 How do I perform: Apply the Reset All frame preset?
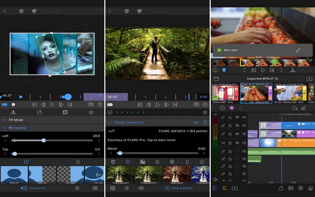(14, 175)
